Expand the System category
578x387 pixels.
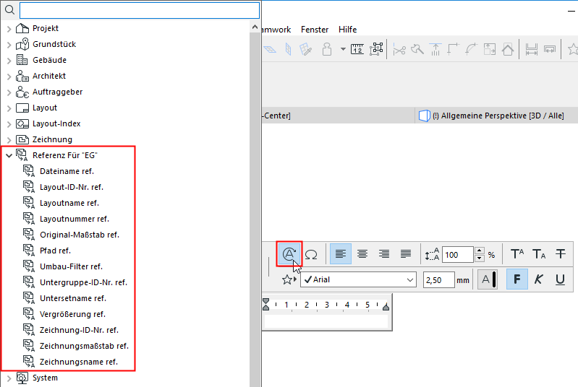tap(9, 378)
